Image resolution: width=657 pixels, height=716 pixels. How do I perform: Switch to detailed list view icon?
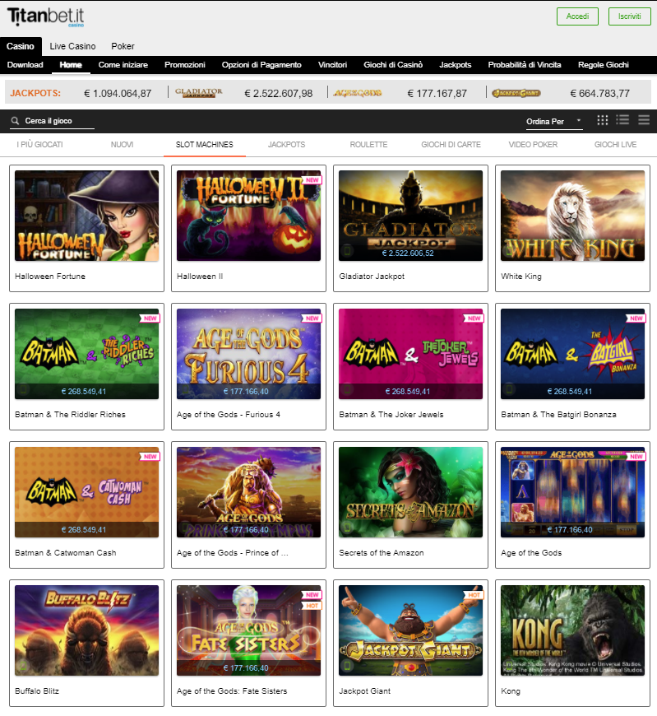click(622, 120)
